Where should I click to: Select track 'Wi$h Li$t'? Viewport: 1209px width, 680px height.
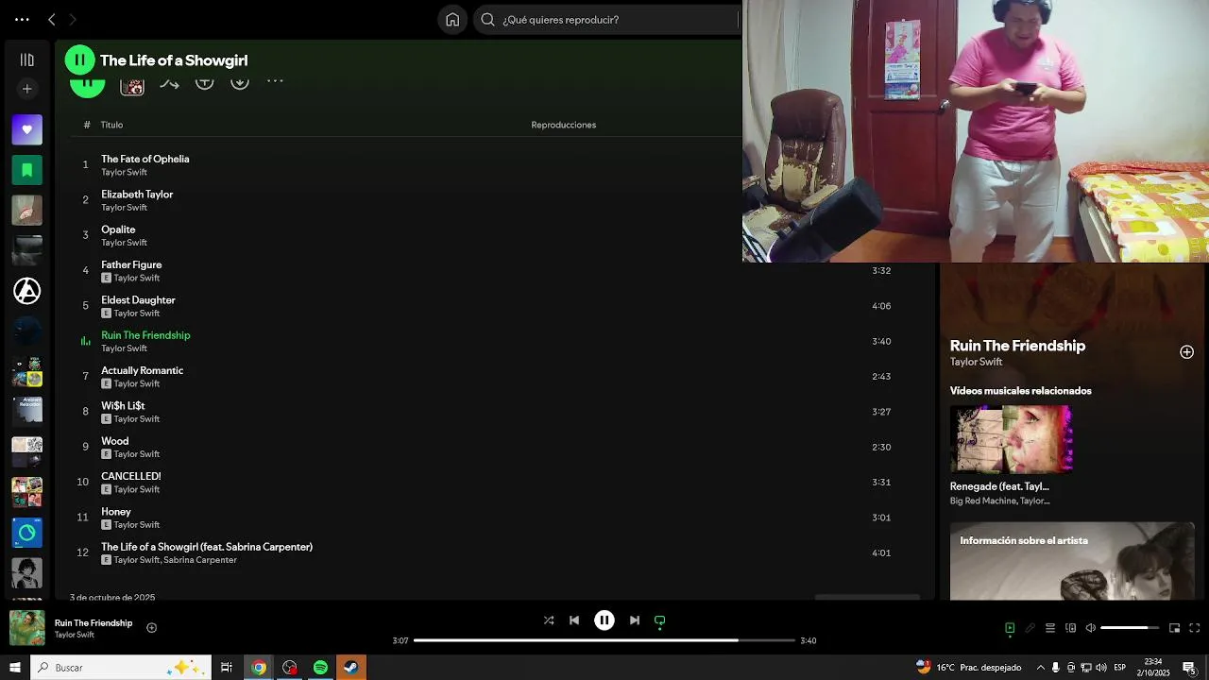coord(123,405)
